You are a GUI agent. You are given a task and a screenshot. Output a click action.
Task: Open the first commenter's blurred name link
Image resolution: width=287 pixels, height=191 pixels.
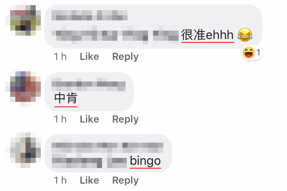[90, 15]
